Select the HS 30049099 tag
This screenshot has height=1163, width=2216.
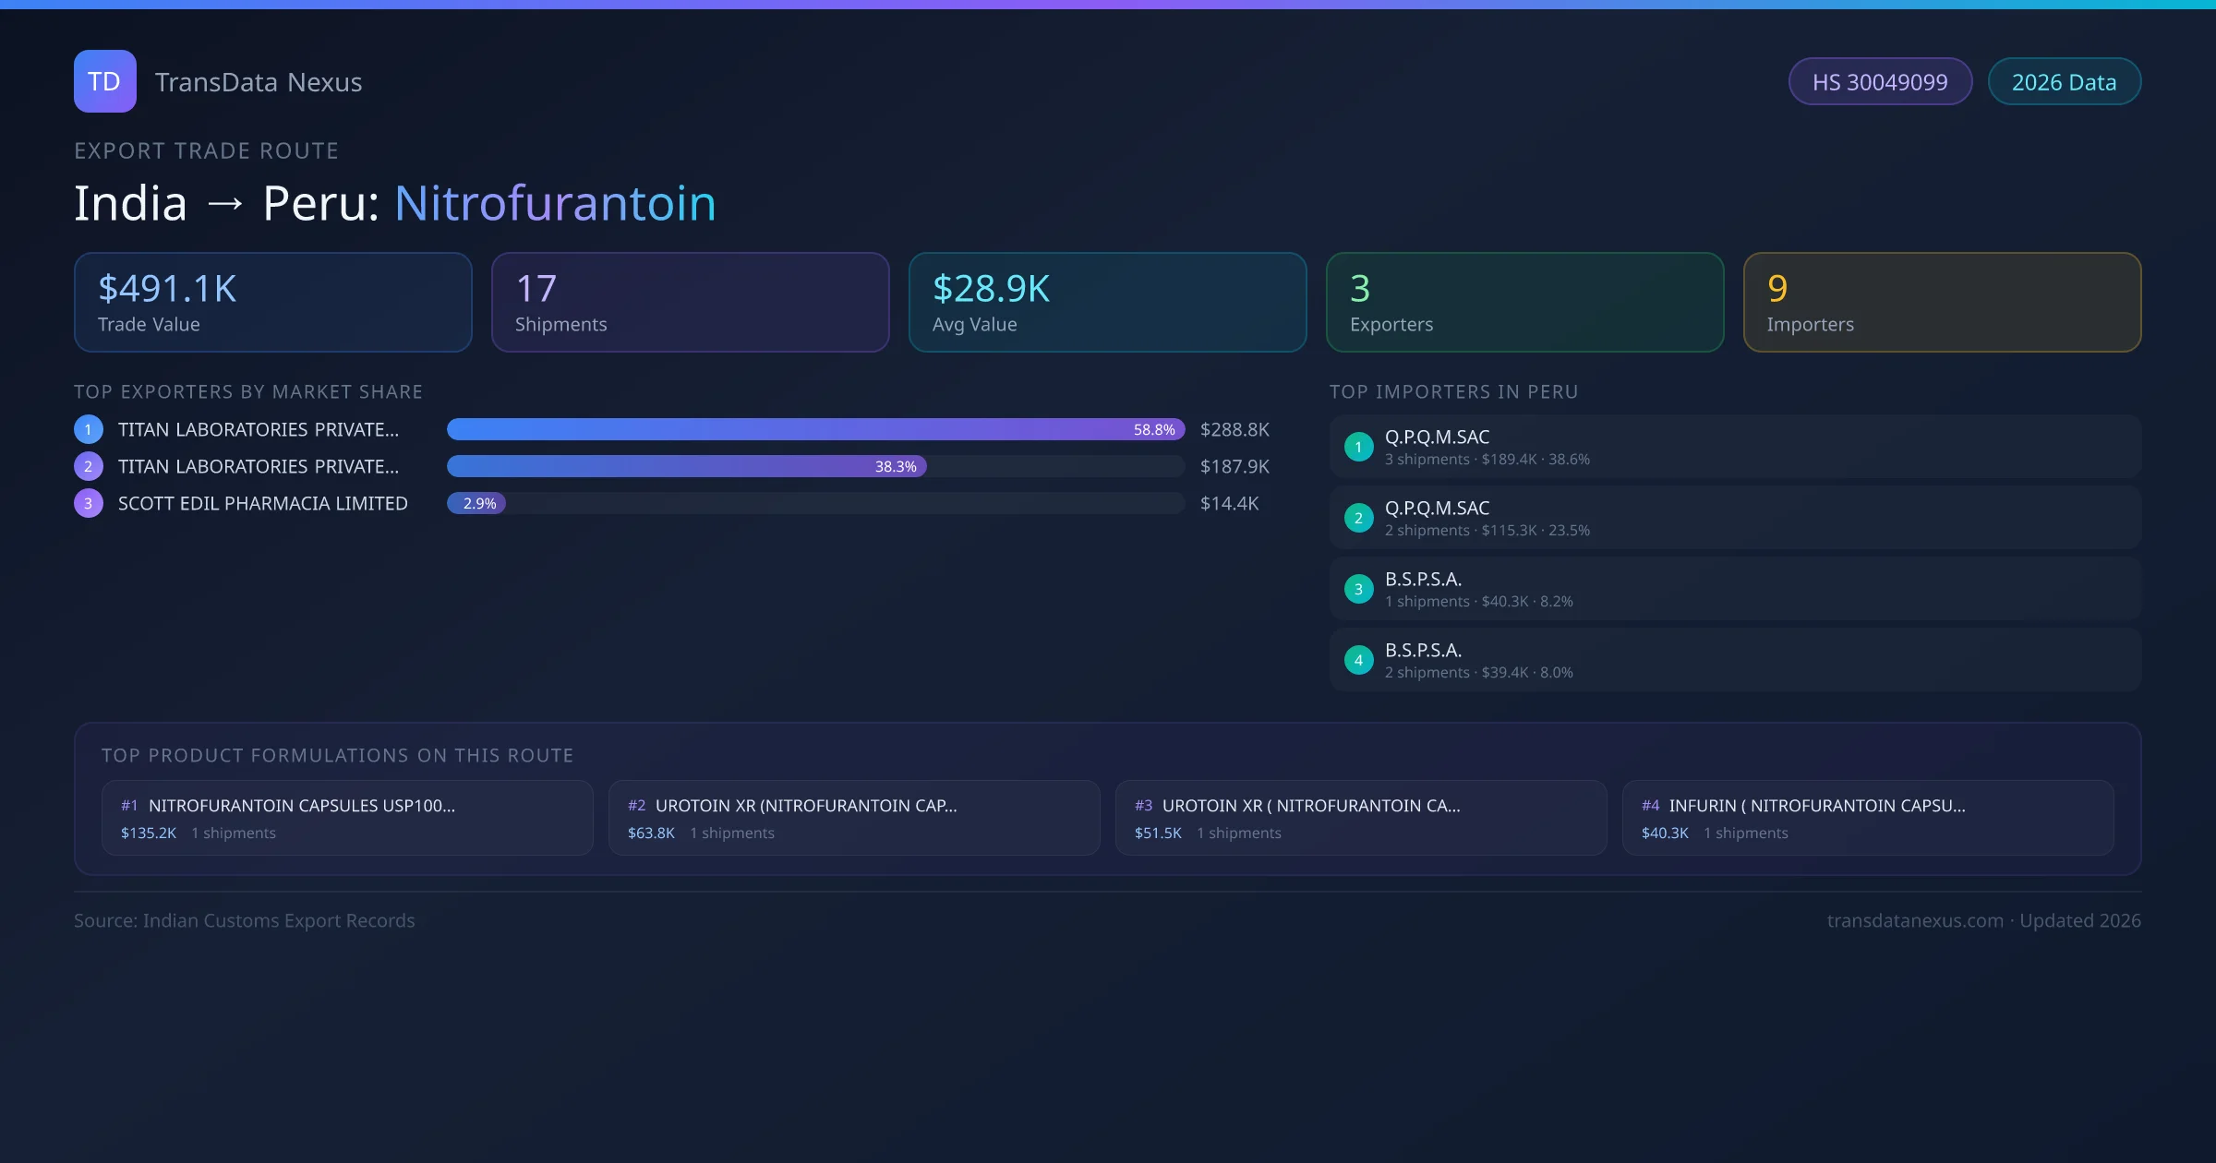click(x=1880, y=82)
